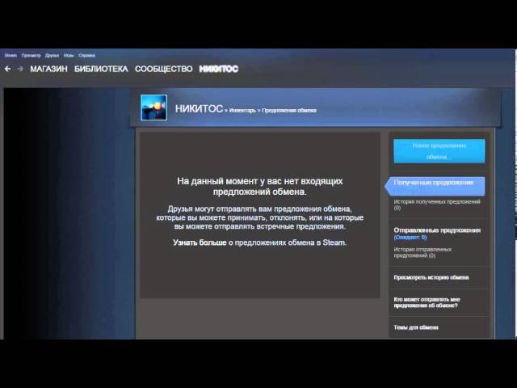Open the Steam menu

pos(11,56)
